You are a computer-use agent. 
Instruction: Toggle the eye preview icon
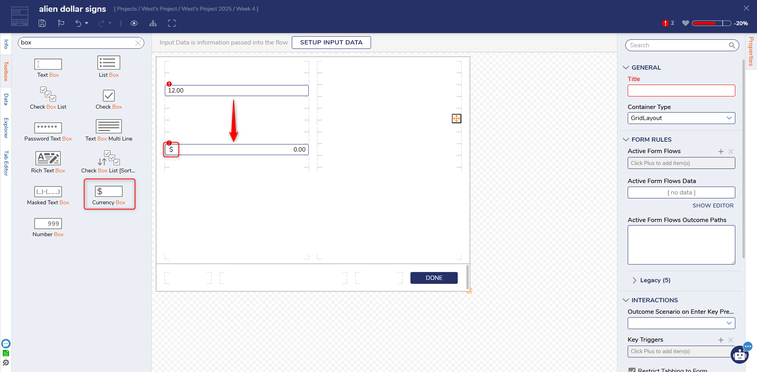pyautogui.click(x=134, y=24)
